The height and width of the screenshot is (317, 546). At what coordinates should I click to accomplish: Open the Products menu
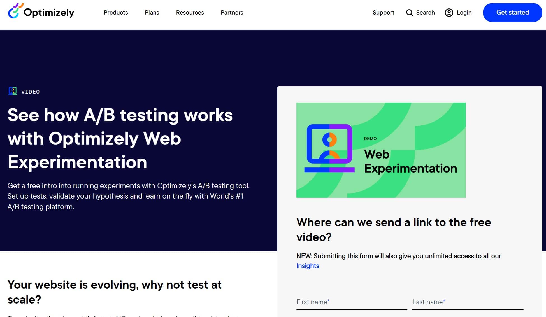[x=116, y=13]
